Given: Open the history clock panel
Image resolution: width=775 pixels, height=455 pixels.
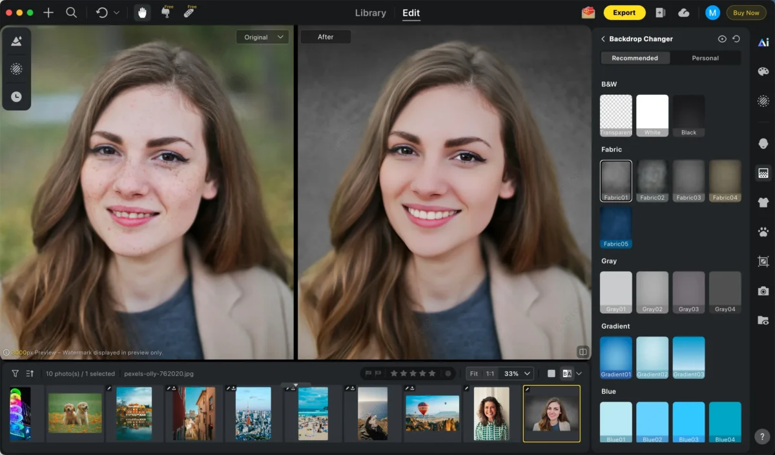Looking at the screenshot, I should click(16, 97).
